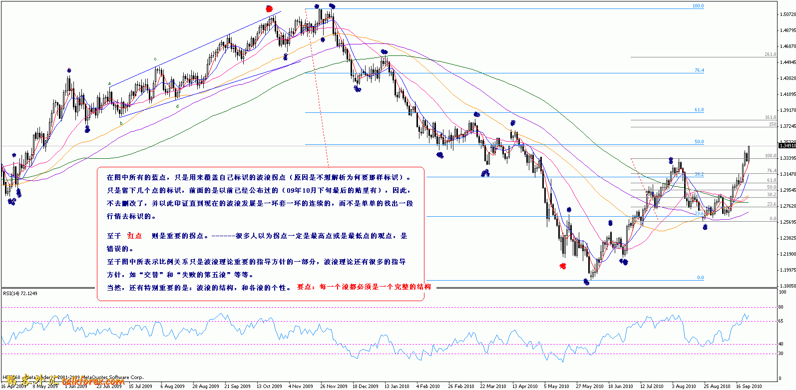The height and width of the screenshot is (390, 796).
Task: Click the gray 261.8 extension label
Action: click(771, 54)
